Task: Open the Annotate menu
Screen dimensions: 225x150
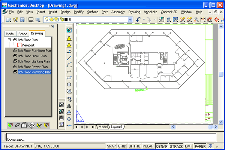Action: click(150, 12)
